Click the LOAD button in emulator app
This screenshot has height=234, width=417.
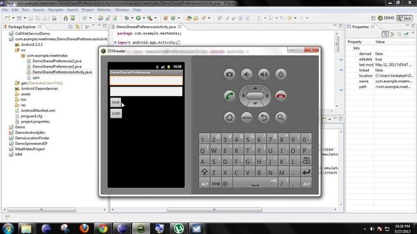116,113
